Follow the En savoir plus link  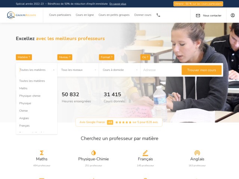coord(118,4)
